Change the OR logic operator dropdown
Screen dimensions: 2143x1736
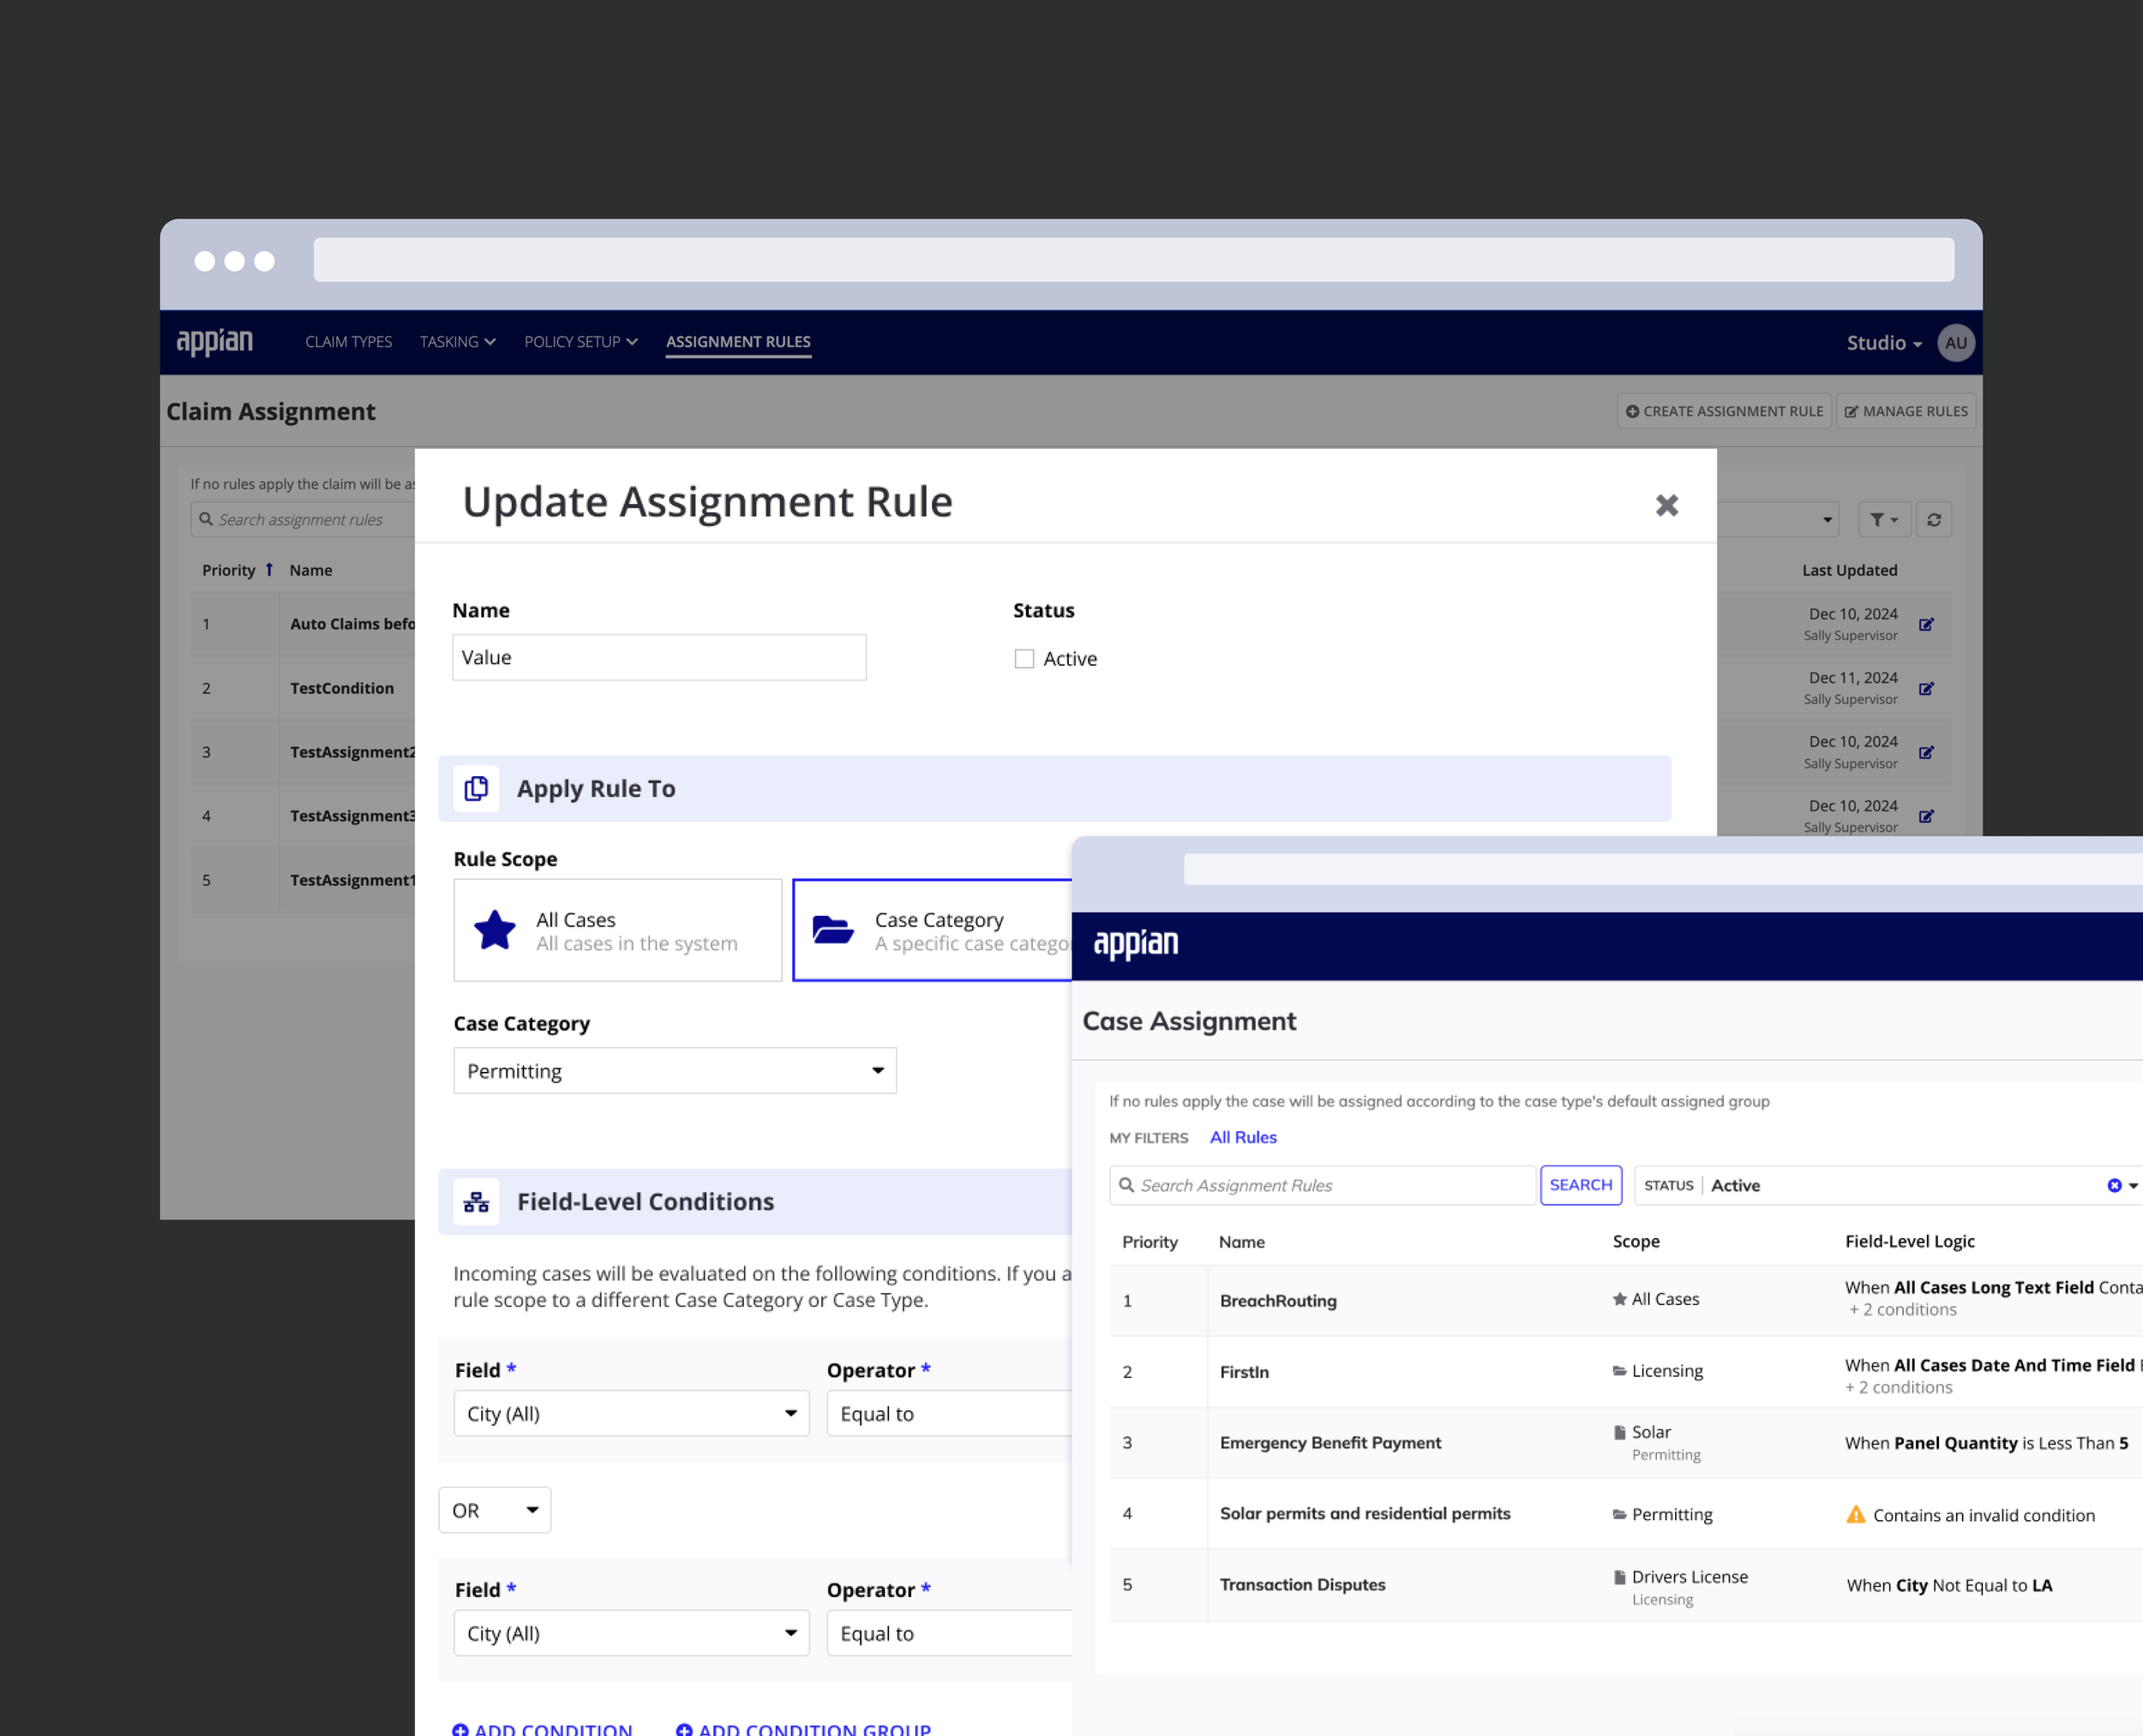pyautogui.click(x=495, y=1510)
